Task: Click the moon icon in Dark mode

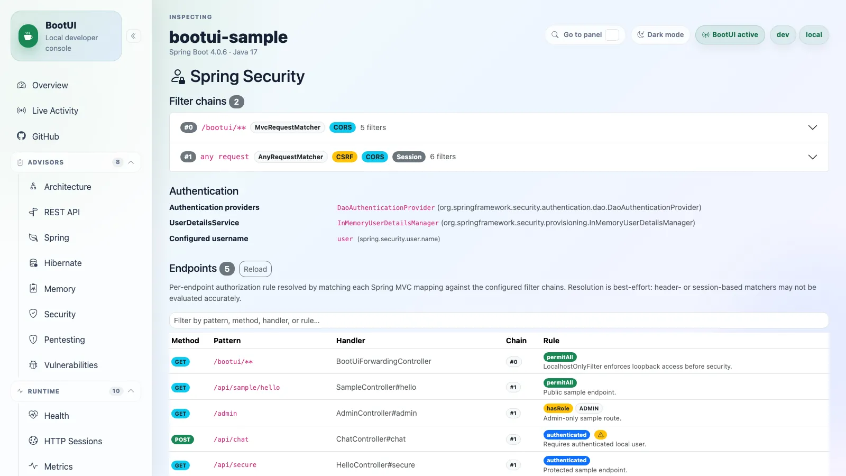Action: coord(641,35)
